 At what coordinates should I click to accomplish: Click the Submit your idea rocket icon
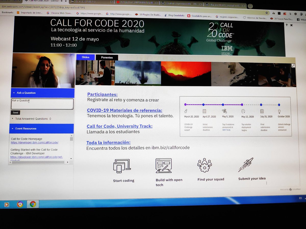pyautogui.click(x=246, y=165)
